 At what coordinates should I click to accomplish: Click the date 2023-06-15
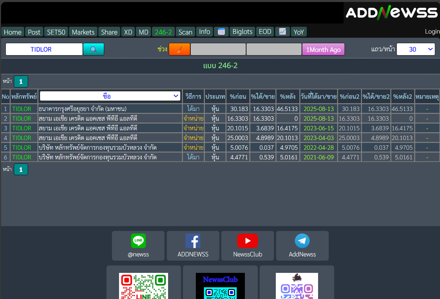click(319, 128)
